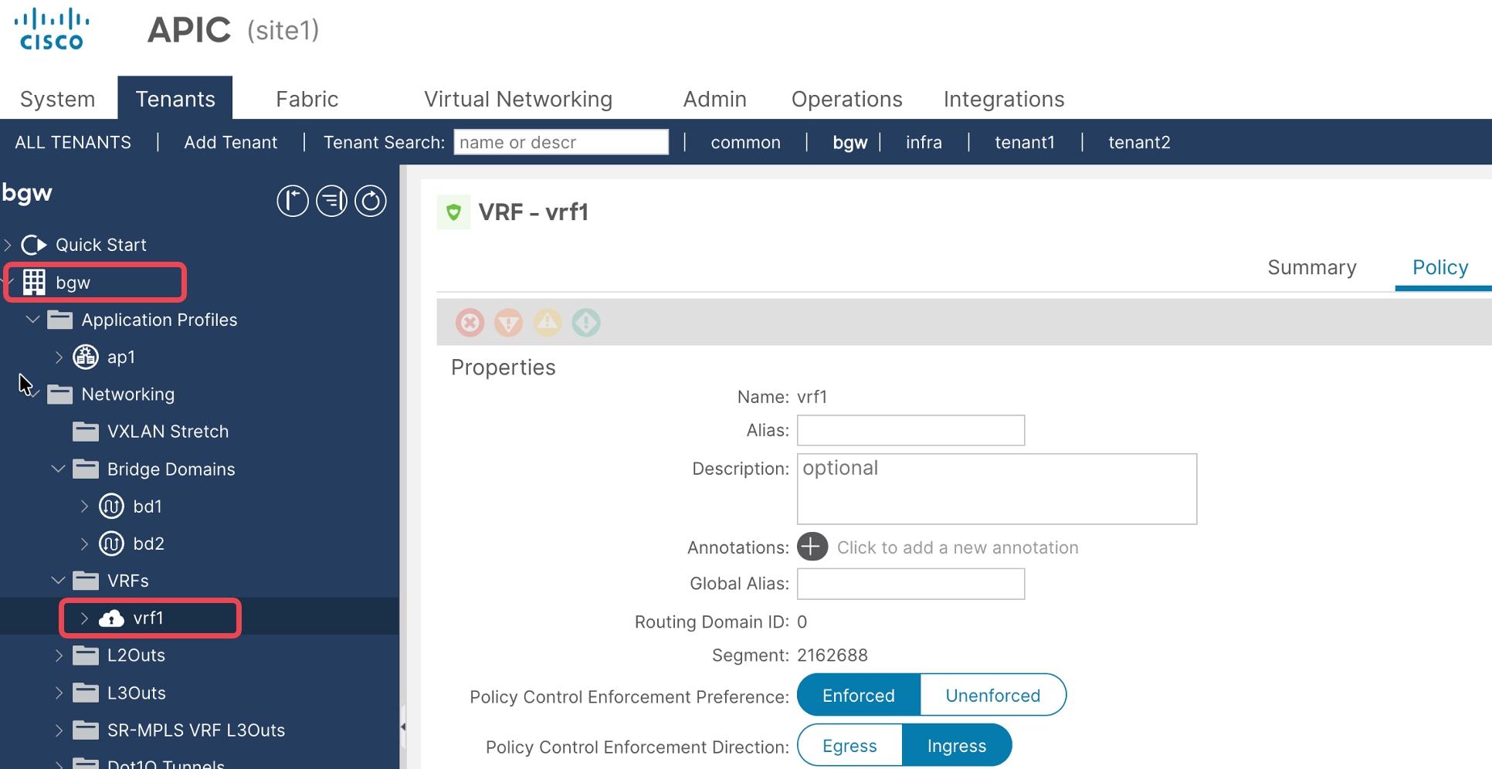Open the infra tenant
This screenshot has width=1492, height=769.
[924, 142]
